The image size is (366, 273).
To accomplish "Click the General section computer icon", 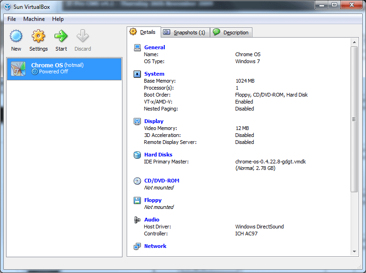I will click(x=137, y=47).
